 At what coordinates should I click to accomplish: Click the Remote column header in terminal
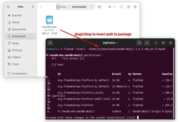[x=137, y=74]
